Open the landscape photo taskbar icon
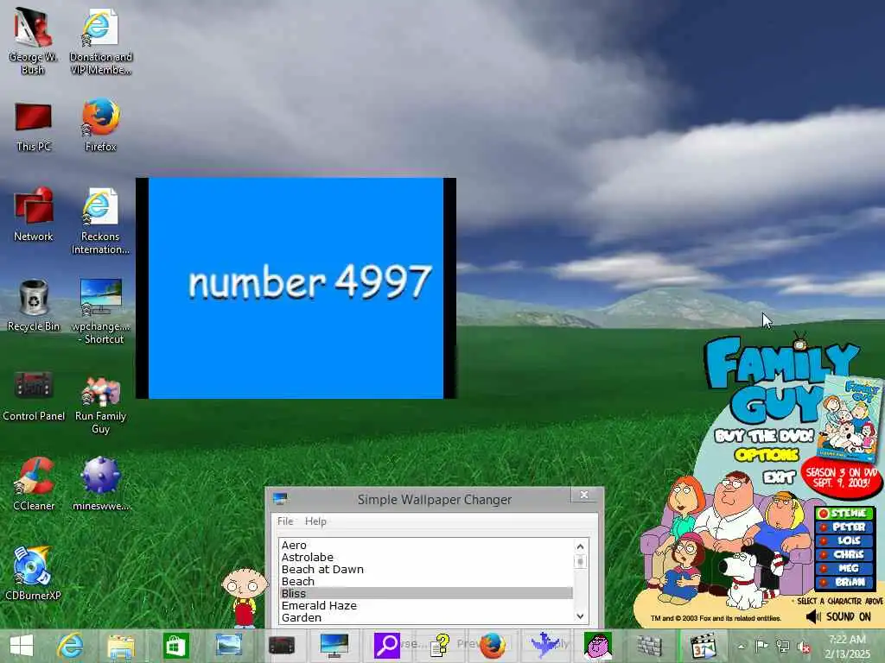Screen dimensions: 885x663 coord(228,646)
